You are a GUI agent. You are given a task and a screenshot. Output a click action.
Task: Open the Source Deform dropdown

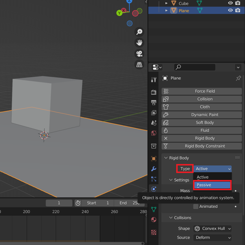tap(212, 237)
